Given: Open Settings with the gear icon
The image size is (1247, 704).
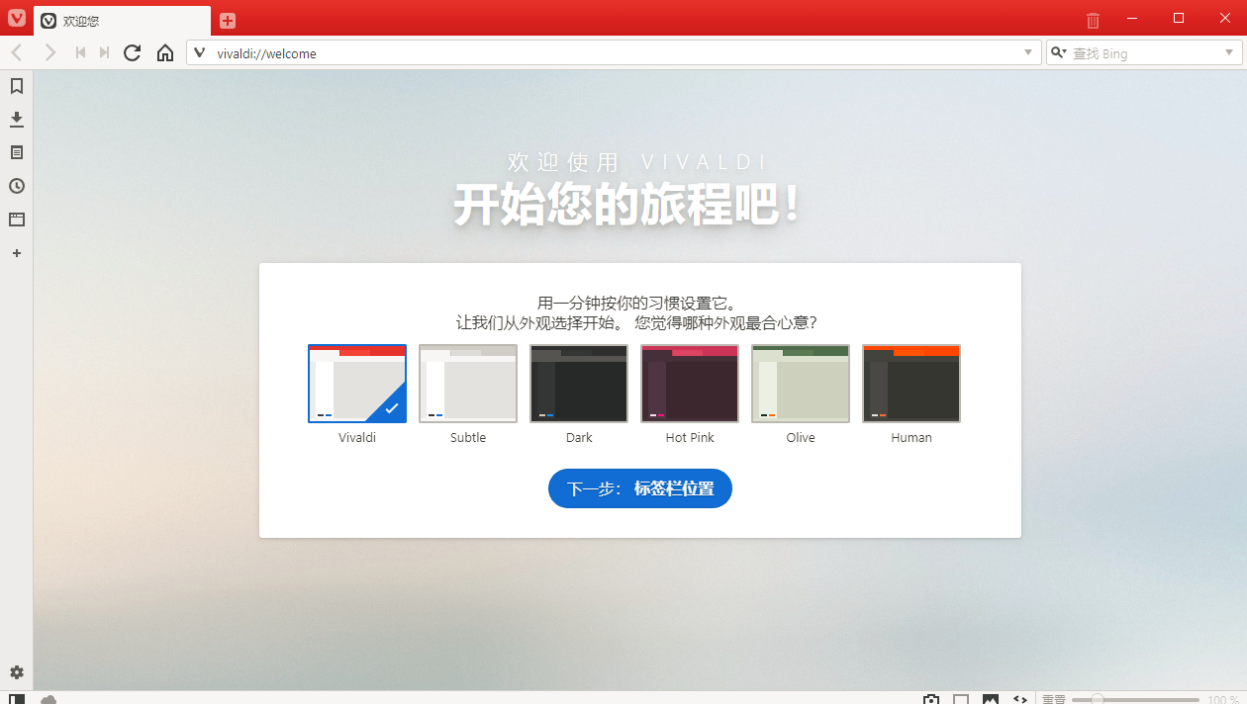Looking at the screenshot, I should (17, 672).
